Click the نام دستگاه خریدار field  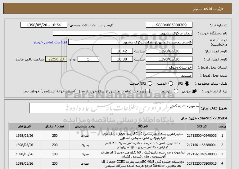pos(123,33)
